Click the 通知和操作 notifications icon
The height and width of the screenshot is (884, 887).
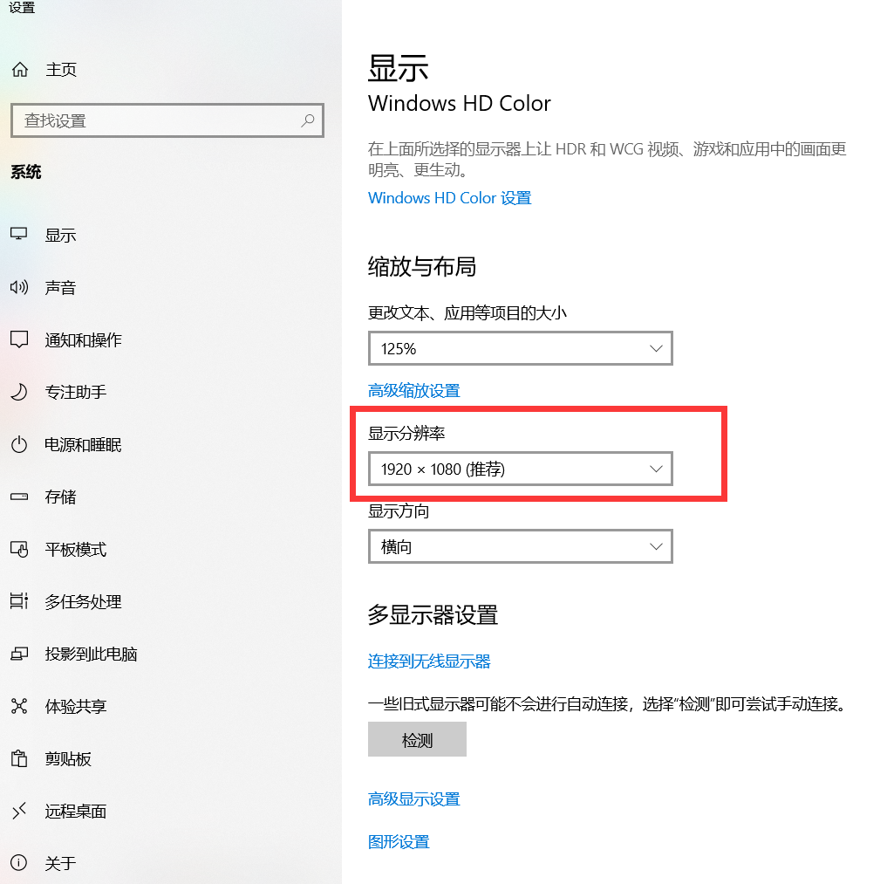click(x=18, y=339)
